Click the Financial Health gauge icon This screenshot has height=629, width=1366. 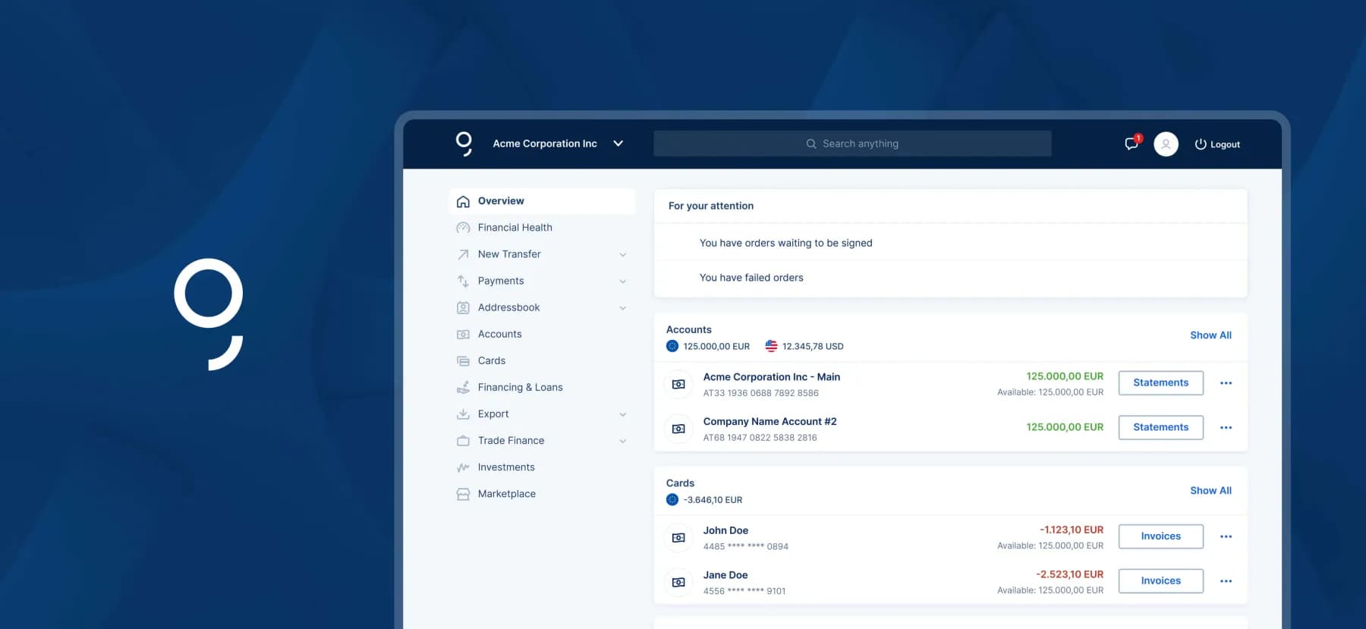pos(463,228)
